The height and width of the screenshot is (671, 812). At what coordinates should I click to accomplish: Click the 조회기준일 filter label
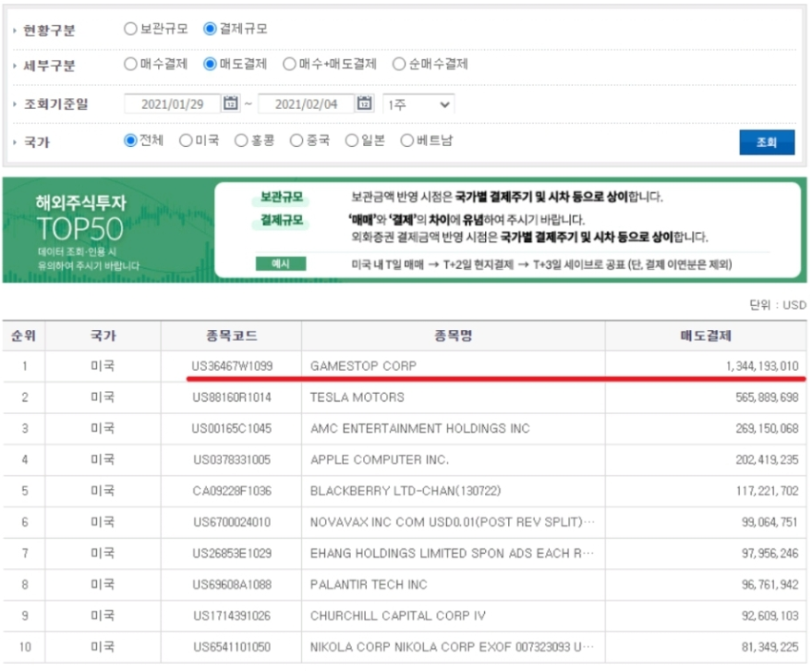coord(56,104)
